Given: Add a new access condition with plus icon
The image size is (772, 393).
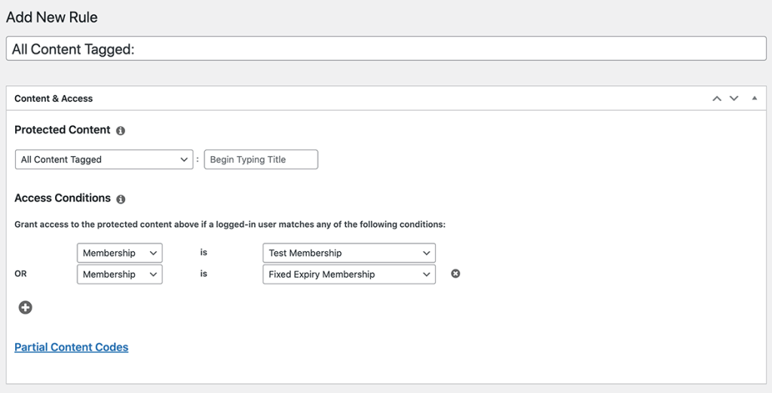Looking at the screenshot, I should [25, 308].
